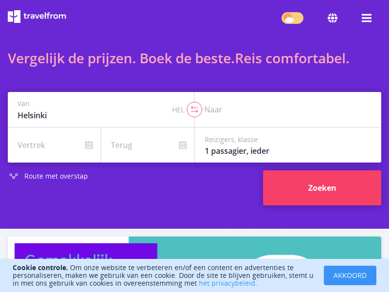
Task: Select the Vertrek departure date field
Action: 54,145
